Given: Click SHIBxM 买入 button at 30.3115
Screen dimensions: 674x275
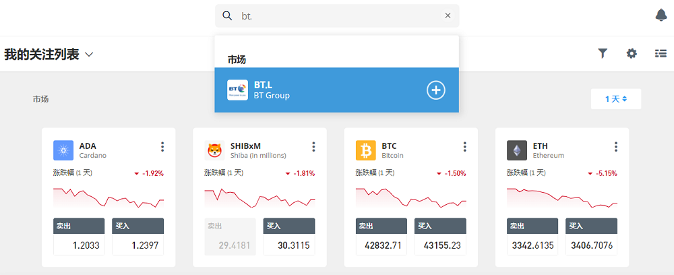Looking at the screenshot, I should 289,237.
